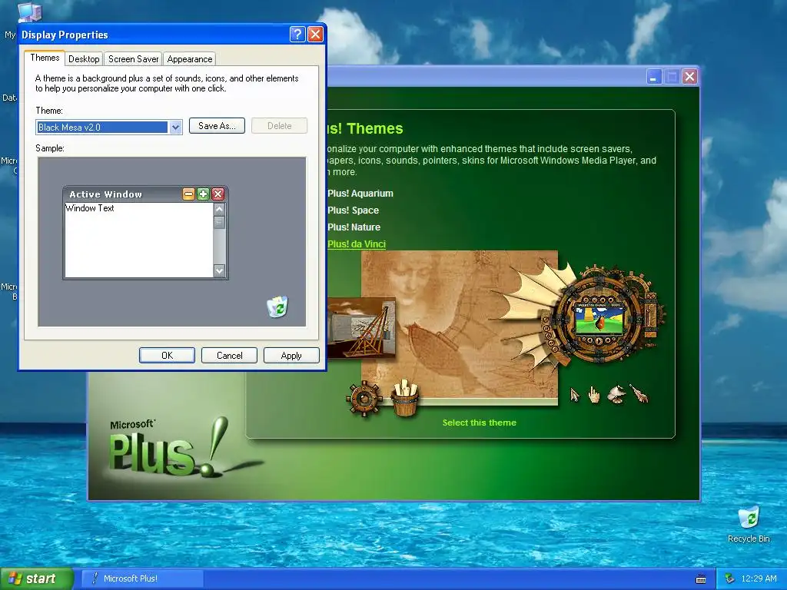787x590 pixels.
Task: Select the Plus! da Vinci theme link
Action: click(x=357, y=244)
